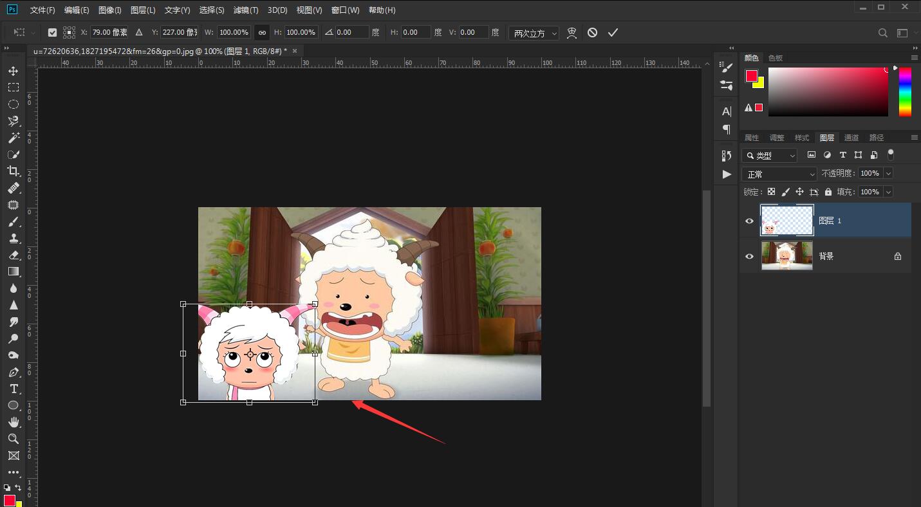The image size is (921, 507).
Task: Switch to the 色板 tab
Action: (x=776, y=58)
